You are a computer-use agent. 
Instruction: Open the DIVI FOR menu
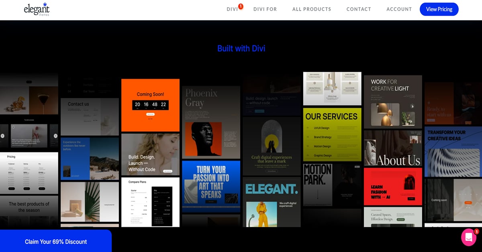pos(265,9)
